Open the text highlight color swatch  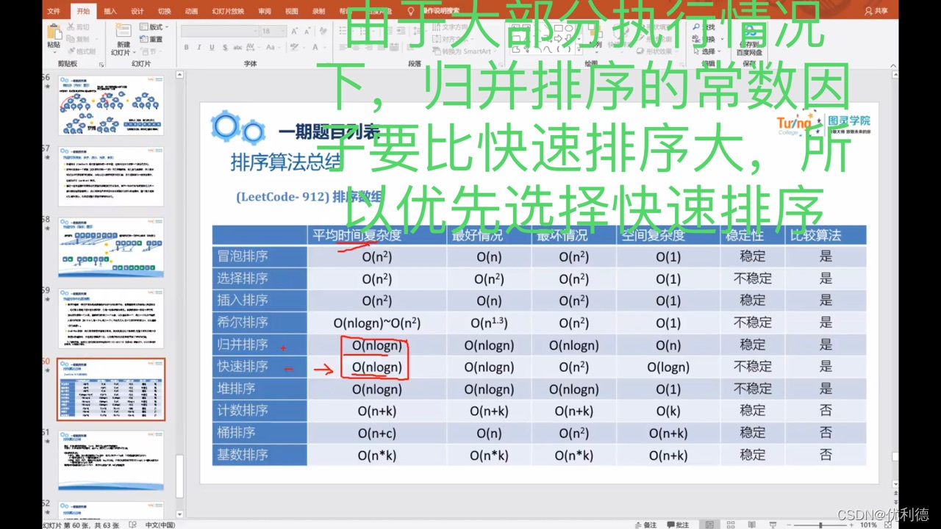294,47
